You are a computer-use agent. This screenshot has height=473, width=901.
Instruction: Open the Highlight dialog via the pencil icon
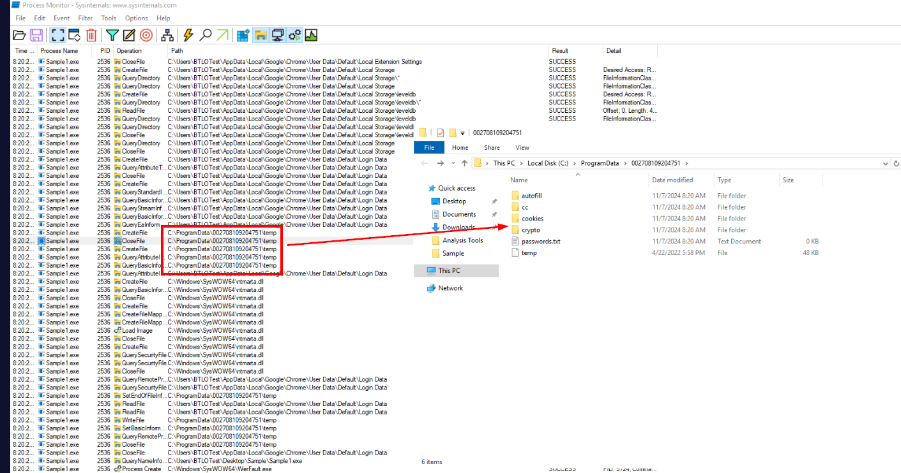click(x=129, y=35)
